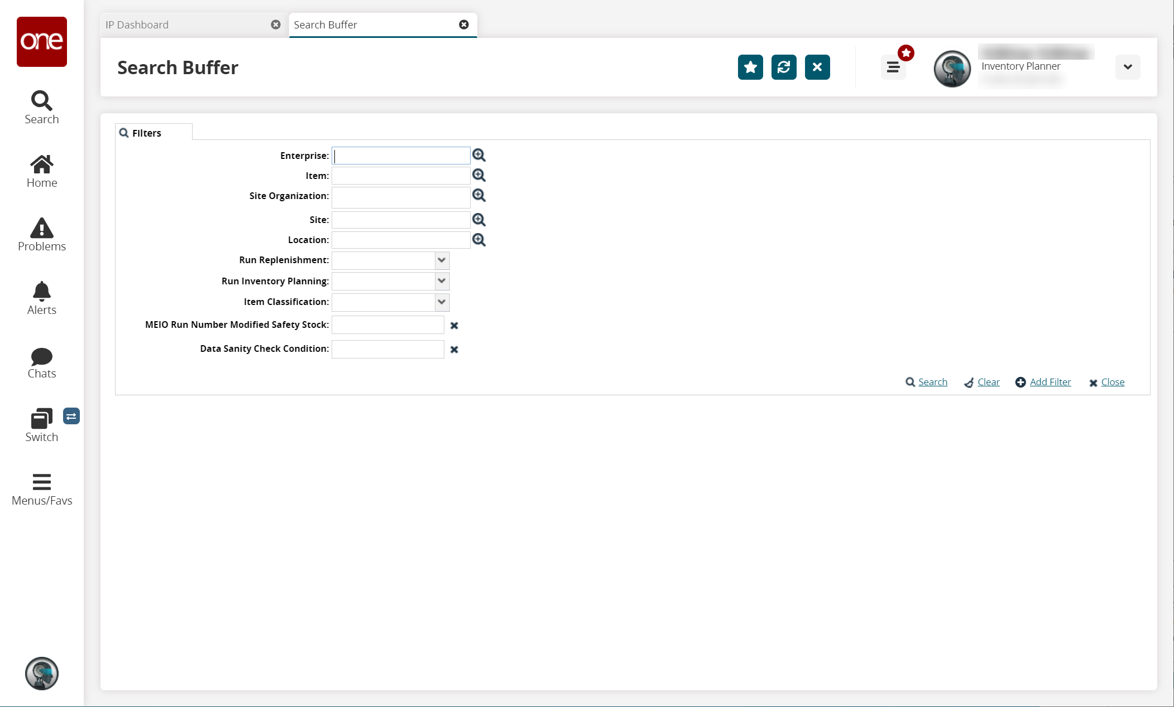Click the notifications/alerts bell icon
Viewport: 1174px width, 707px height.
click(x=41, y=292)
